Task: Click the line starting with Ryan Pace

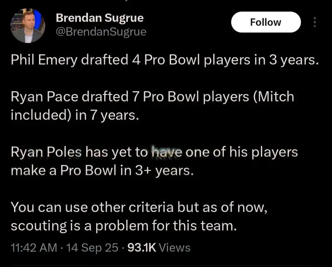Action: (x=152, y=97)
